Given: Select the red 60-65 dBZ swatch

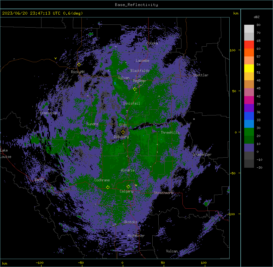Looking at the screenshot, I should tap(249, 45).
